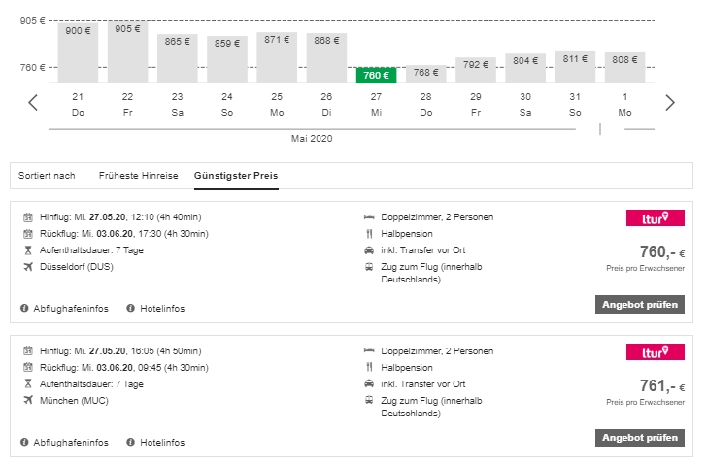Click info icon beside first Hotelinfos
The image size is (707, 464).
click(x=130, y=309)
